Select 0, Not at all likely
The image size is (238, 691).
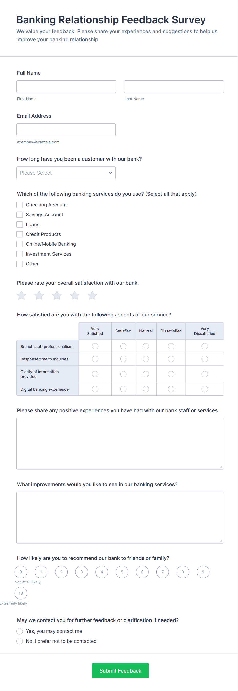click(21, 572)
